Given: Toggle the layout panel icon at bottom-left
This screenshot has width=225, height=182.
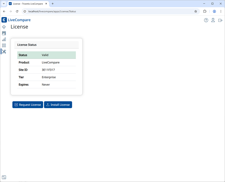Looking at the screenshot, I should coord(4,177).
